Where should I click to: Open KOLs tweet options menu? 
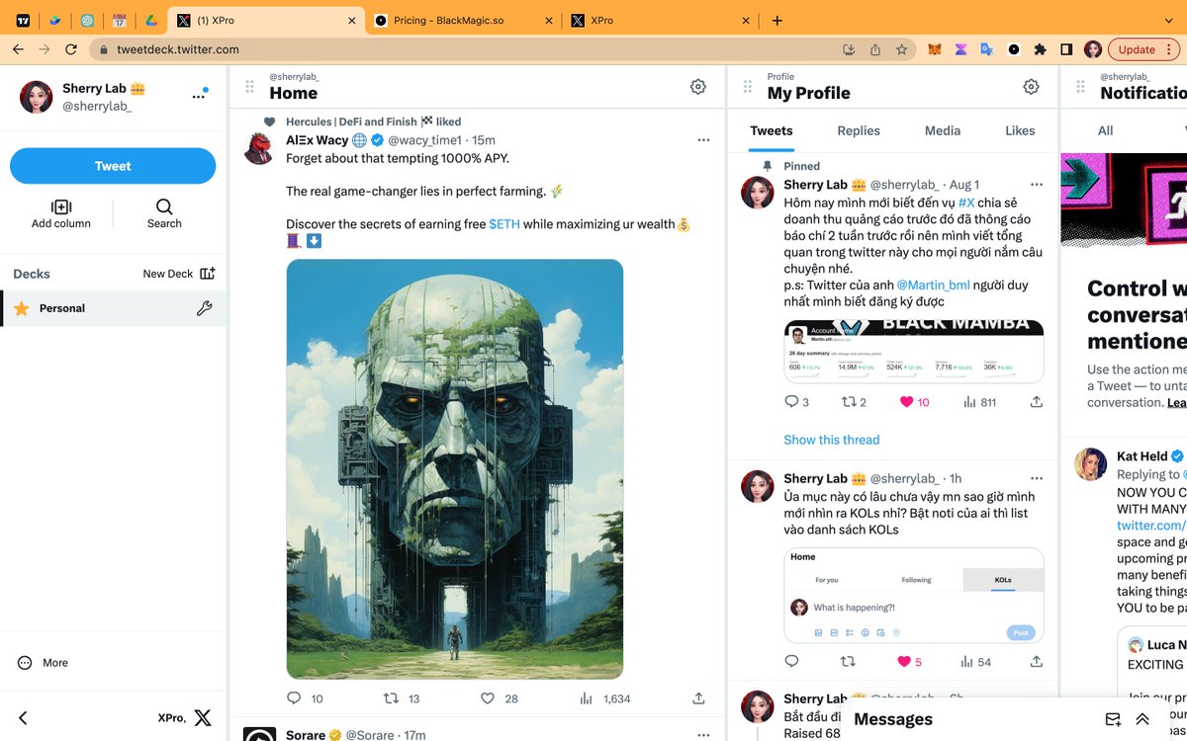tap(1037, 478)
